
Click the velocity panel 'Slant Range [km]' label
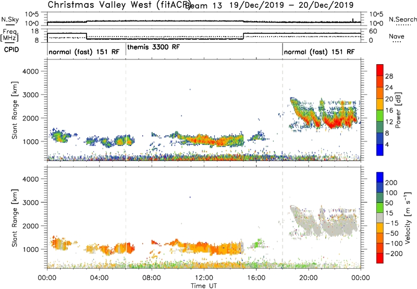click(15, 218)
